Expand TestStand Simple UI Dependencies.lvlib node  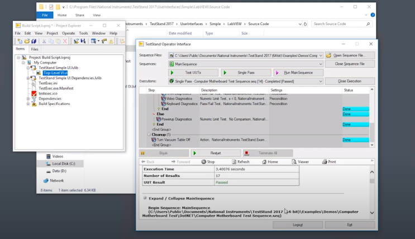28,78
